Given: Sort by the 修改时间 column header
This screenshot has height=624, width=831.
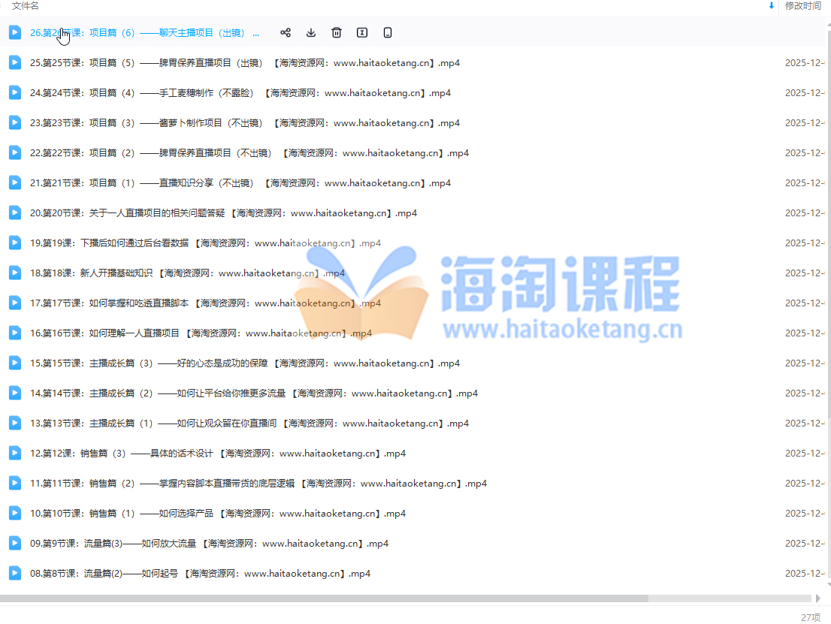Looking at the screenshot, I should pos(802,6).
